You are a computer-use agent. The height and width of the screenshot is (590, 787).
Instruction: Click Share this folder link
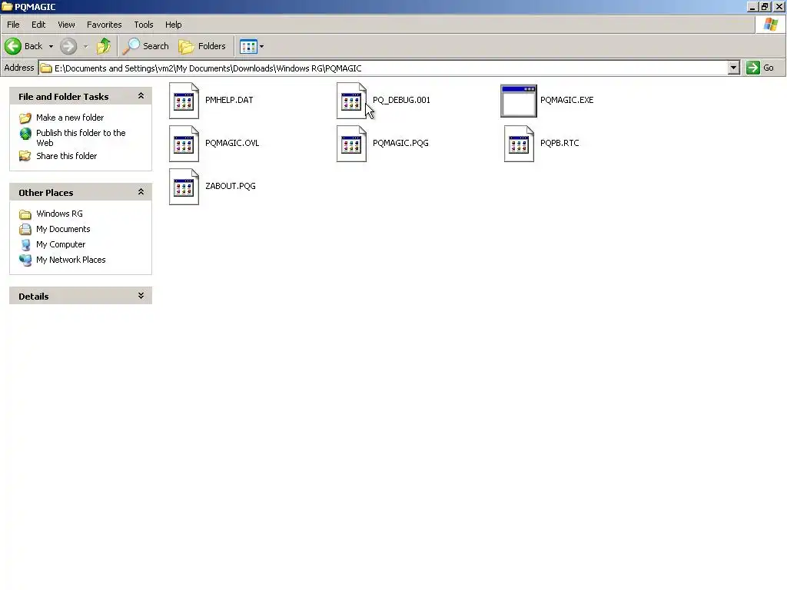coord(66,156)
